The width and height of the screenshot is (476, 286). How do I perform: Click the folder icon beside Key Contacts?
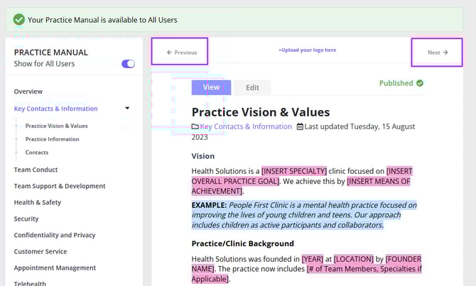tap(195, 127)
